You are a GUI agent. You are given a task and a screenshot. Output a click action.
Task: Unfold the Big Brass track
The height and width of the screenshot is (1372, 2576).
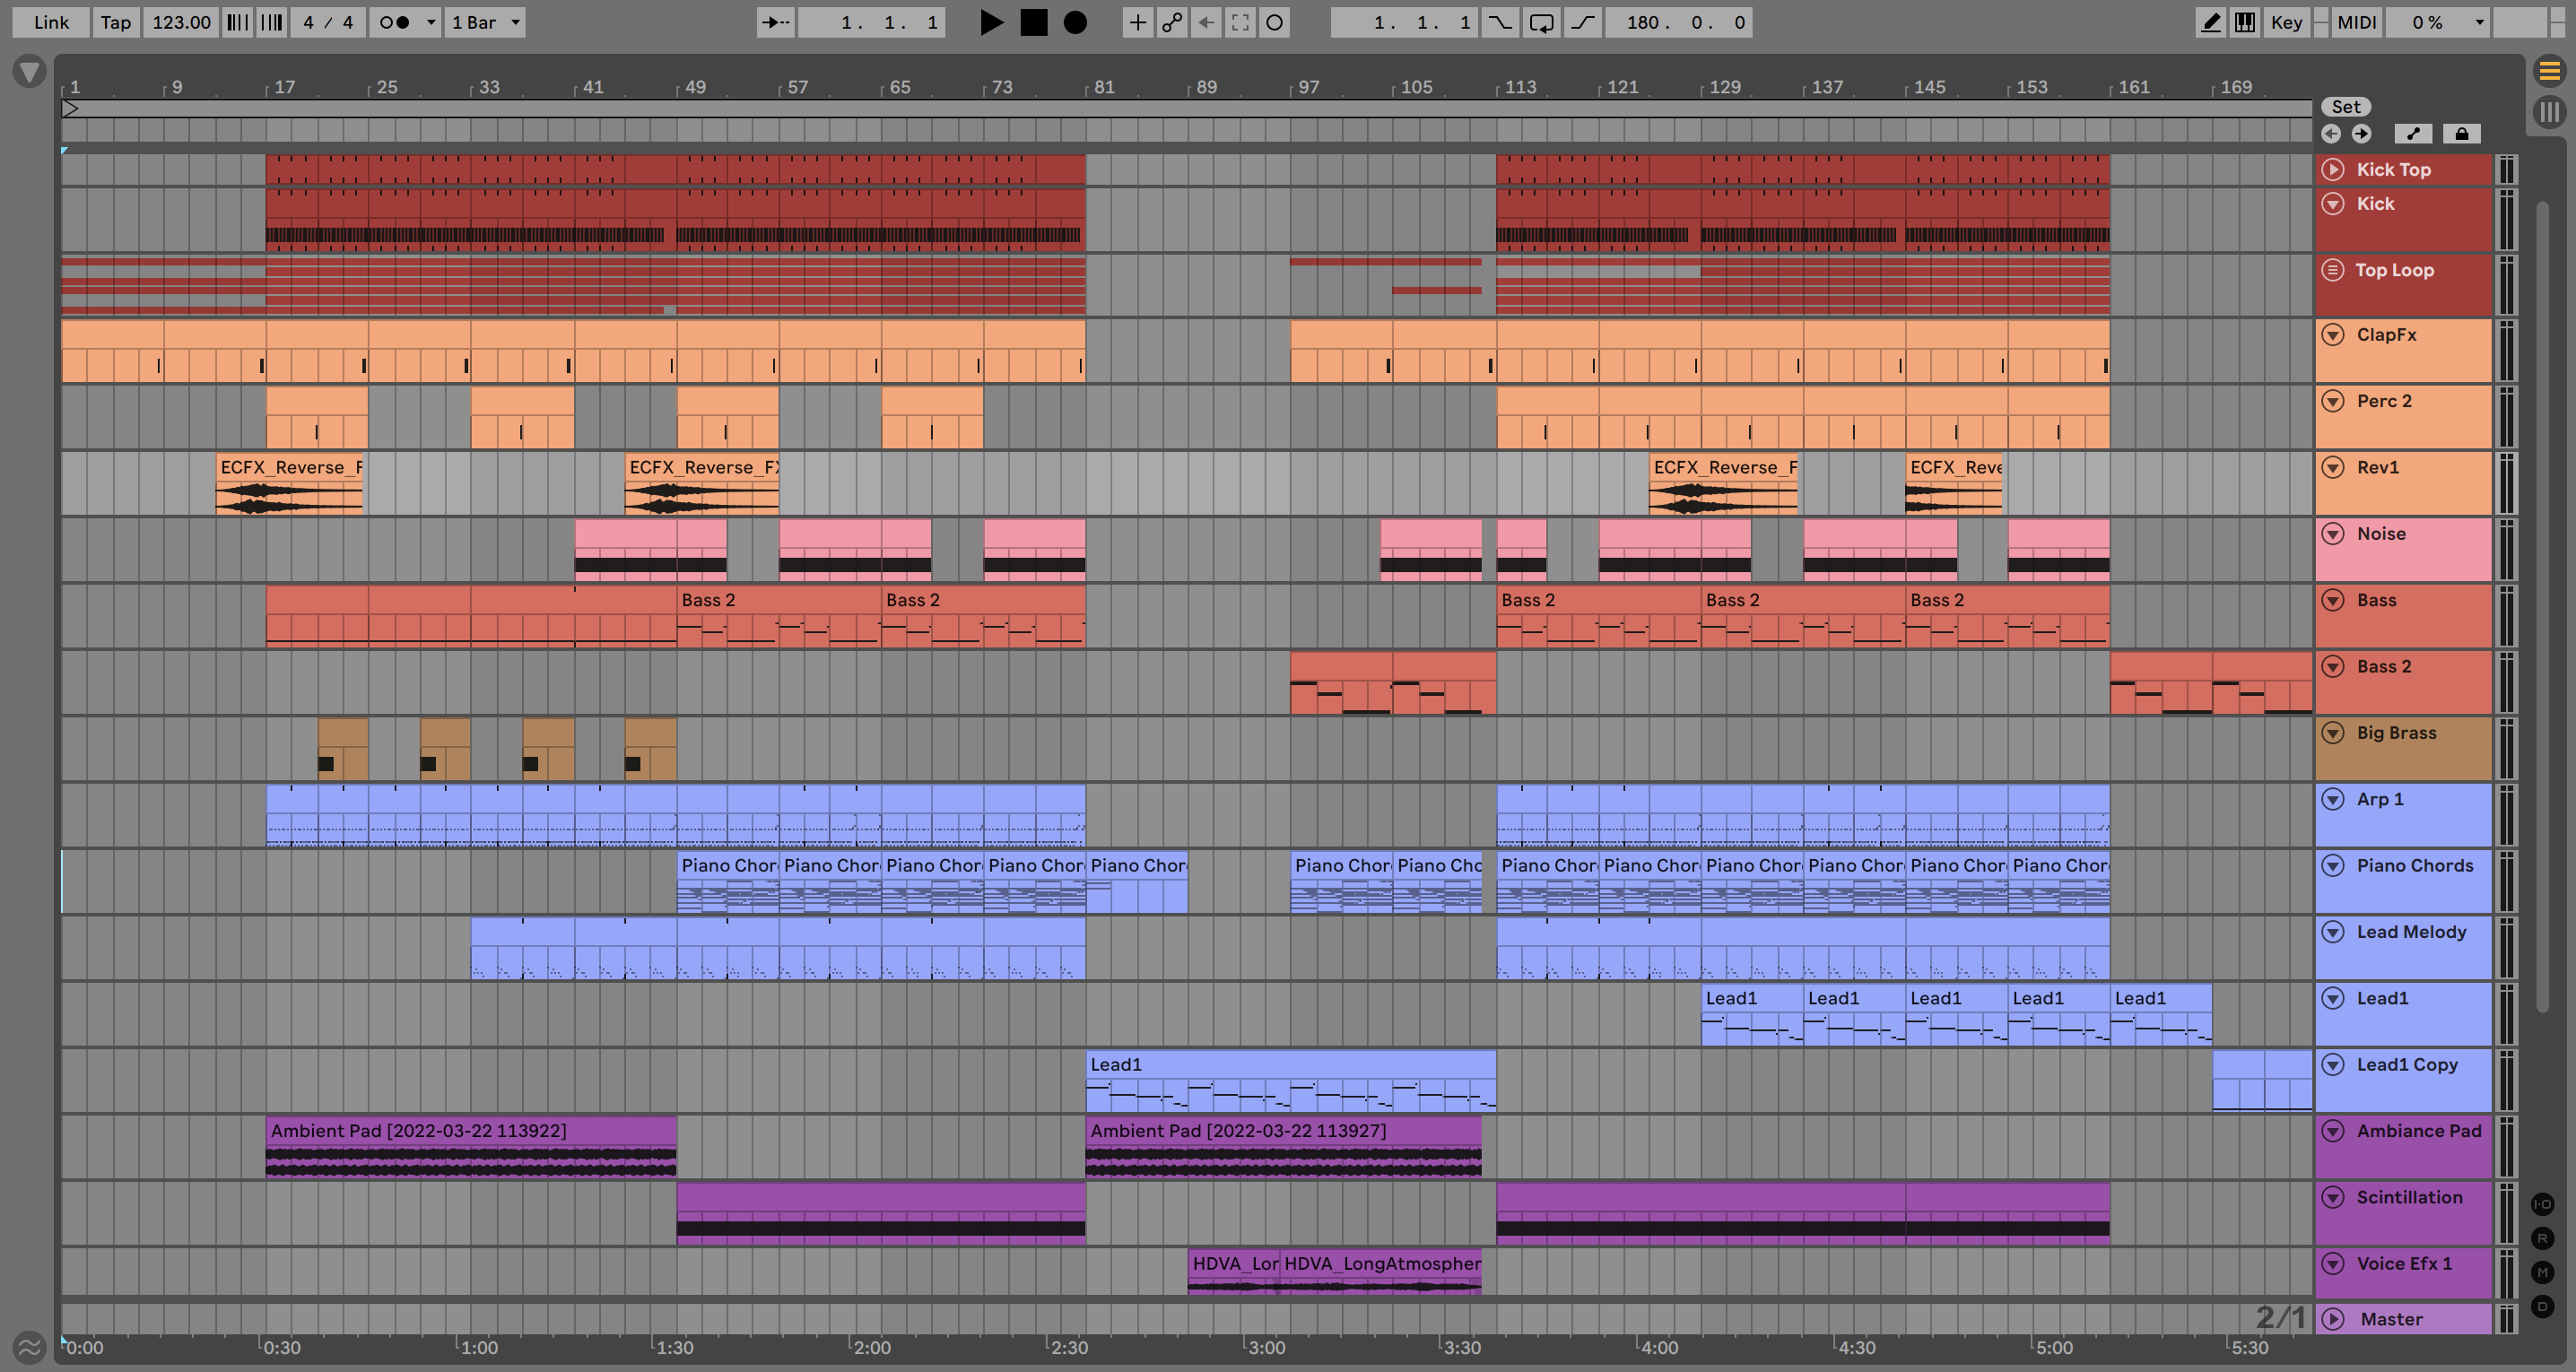pyautogui.click(x=2333, y=733)
